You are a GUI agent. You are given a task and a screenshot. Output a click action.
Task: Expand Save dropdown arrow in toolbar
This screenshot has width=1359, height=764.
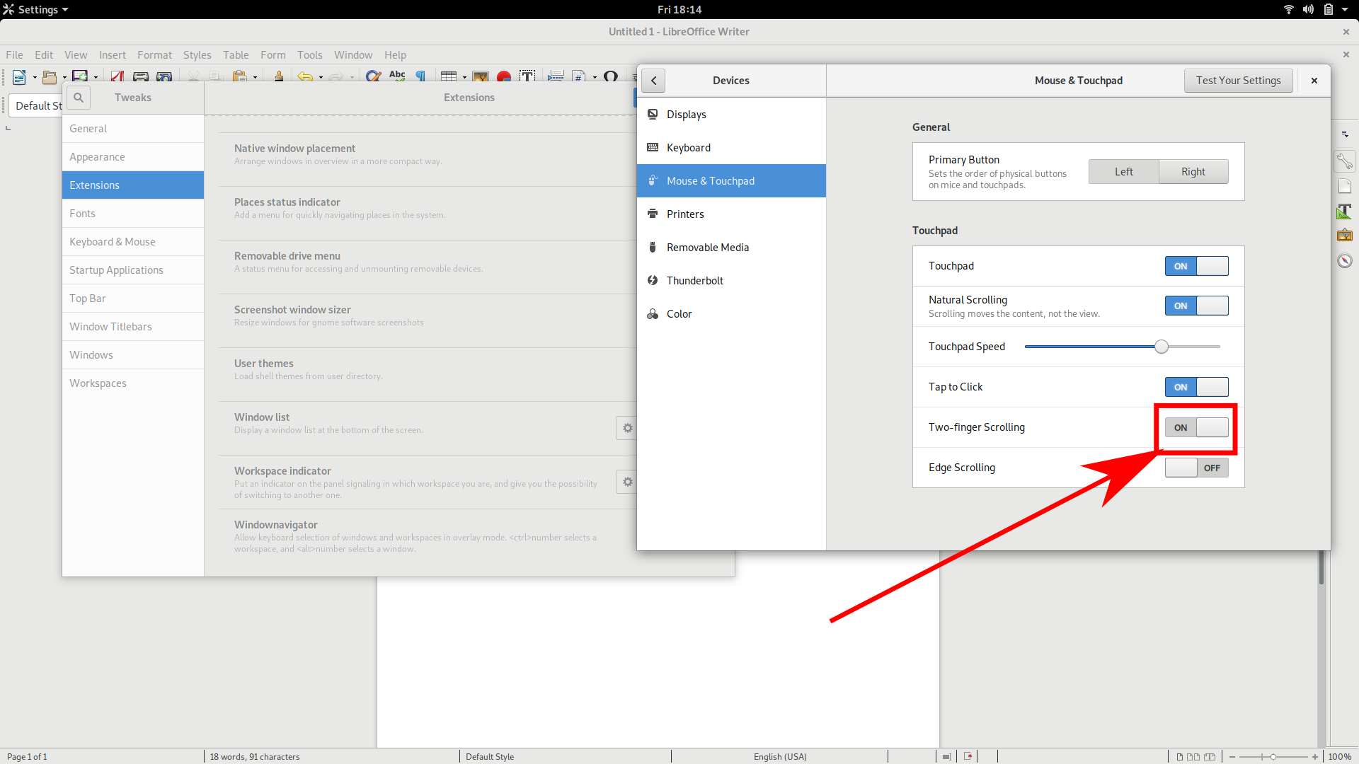click(x=96, y=78)
